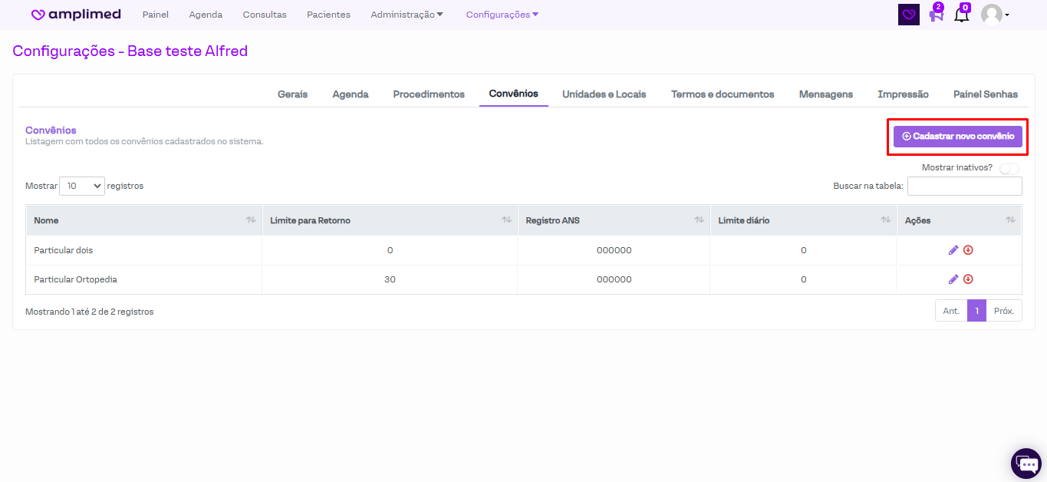
Task: Deactivate Particular dois using red arrow icon
Action: 968,250
